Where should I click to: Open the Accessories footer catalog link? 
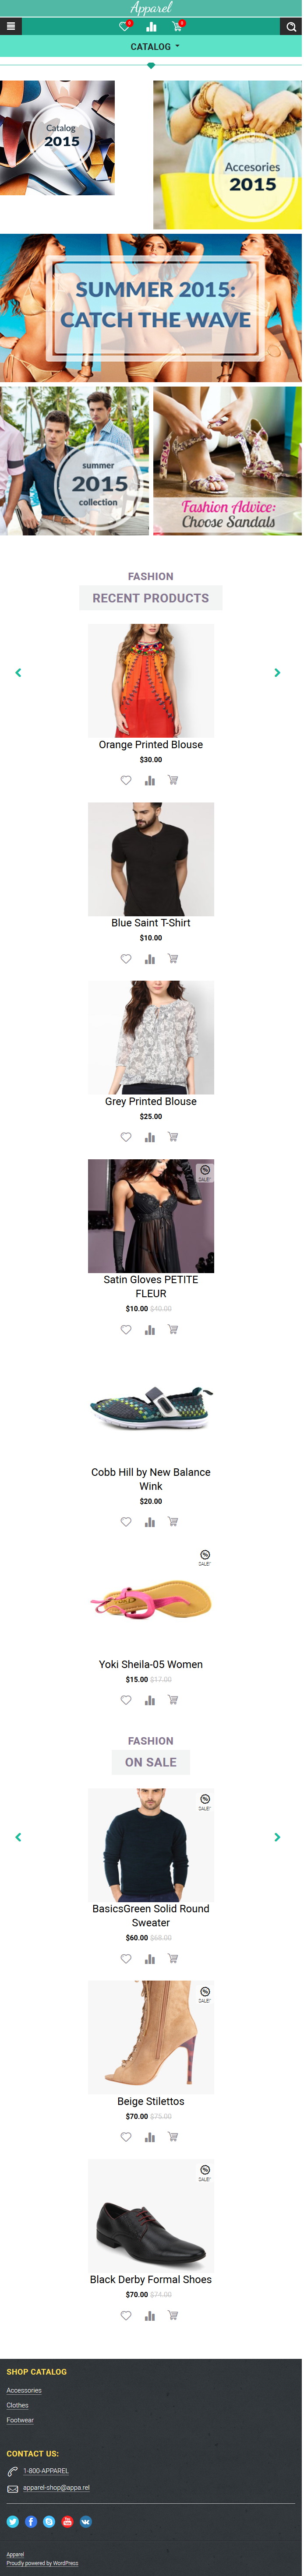pyautogui.click(x=24, y=2390)
